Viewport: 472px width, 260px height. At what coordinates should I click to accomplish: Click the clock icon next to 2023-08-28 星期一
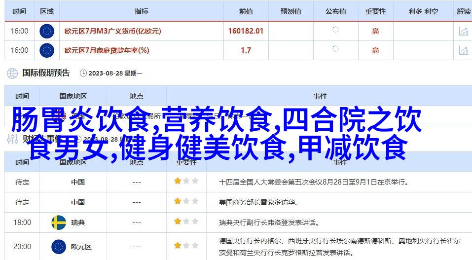(82, 74)
